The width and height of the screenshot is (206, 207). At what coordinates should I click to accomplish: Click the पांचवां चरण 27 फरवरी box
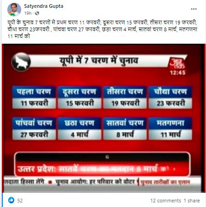34,128
